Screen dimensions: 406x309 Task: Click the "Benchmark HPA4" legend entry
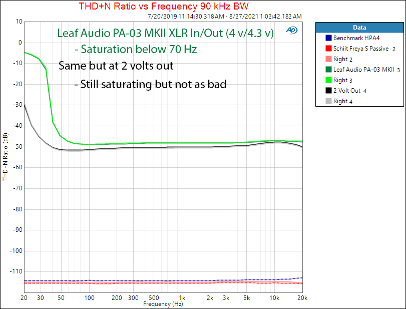[x=356, y=38]
